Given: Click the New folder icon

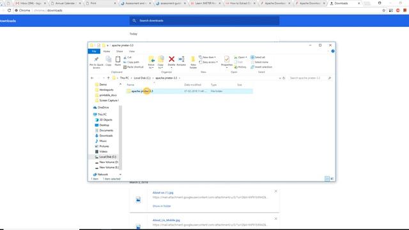Looking at the screenshot, I should coord(193,59).
